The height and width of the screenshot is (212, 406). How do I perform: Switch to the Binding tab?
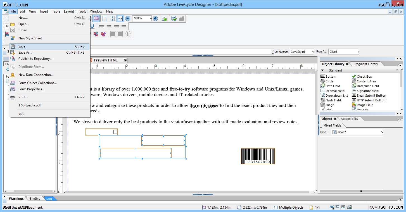[35, 199]
